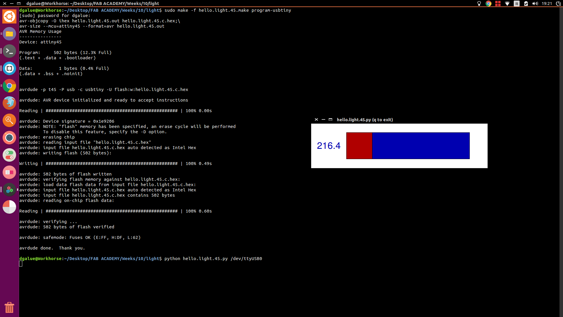Screen dimensions: 563x317
Task: Launch Firefox from the dock
Action: pyautogui.click(x=9, y=103)
